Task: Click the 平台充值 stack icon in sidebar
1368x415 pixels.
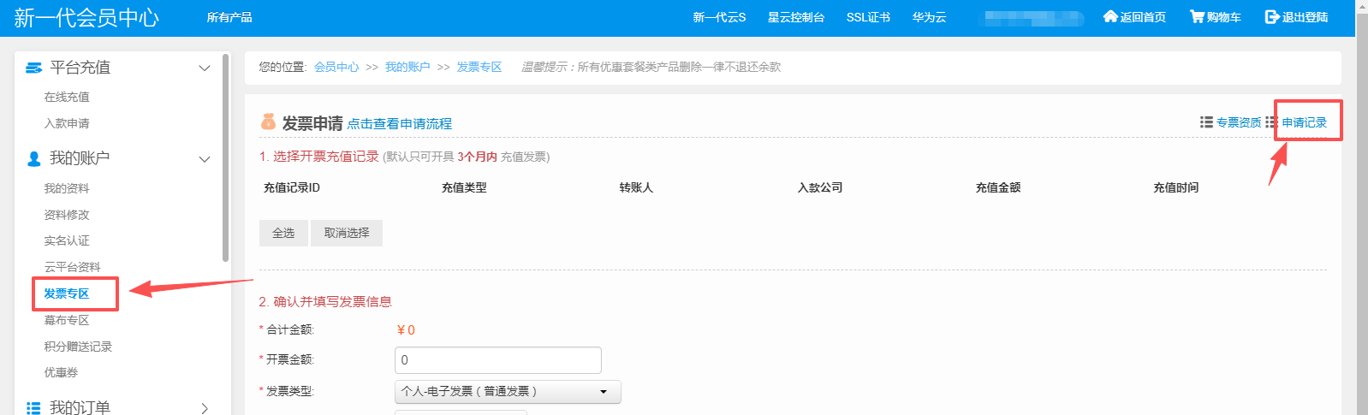Action: pos(34,68)
